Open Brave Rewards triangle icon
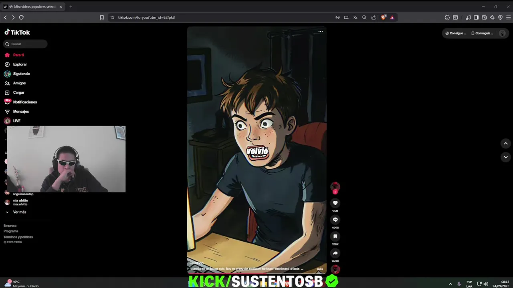513x288 pixels. coord(392,18)
